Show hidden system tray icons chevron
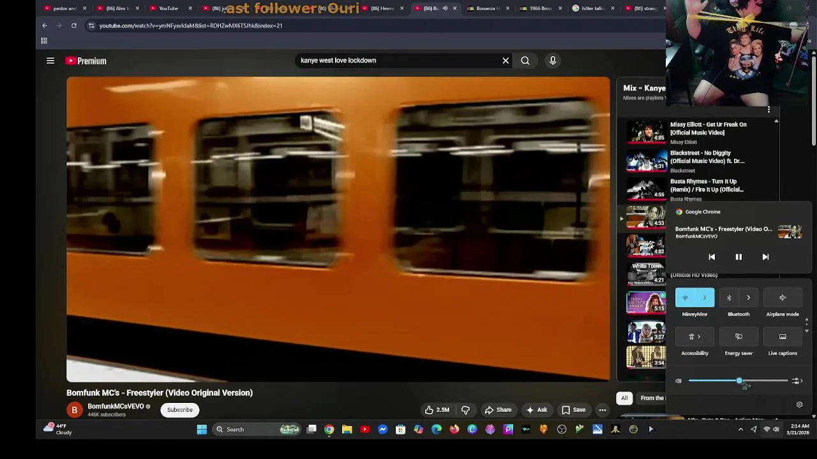 tap(740, 430)
